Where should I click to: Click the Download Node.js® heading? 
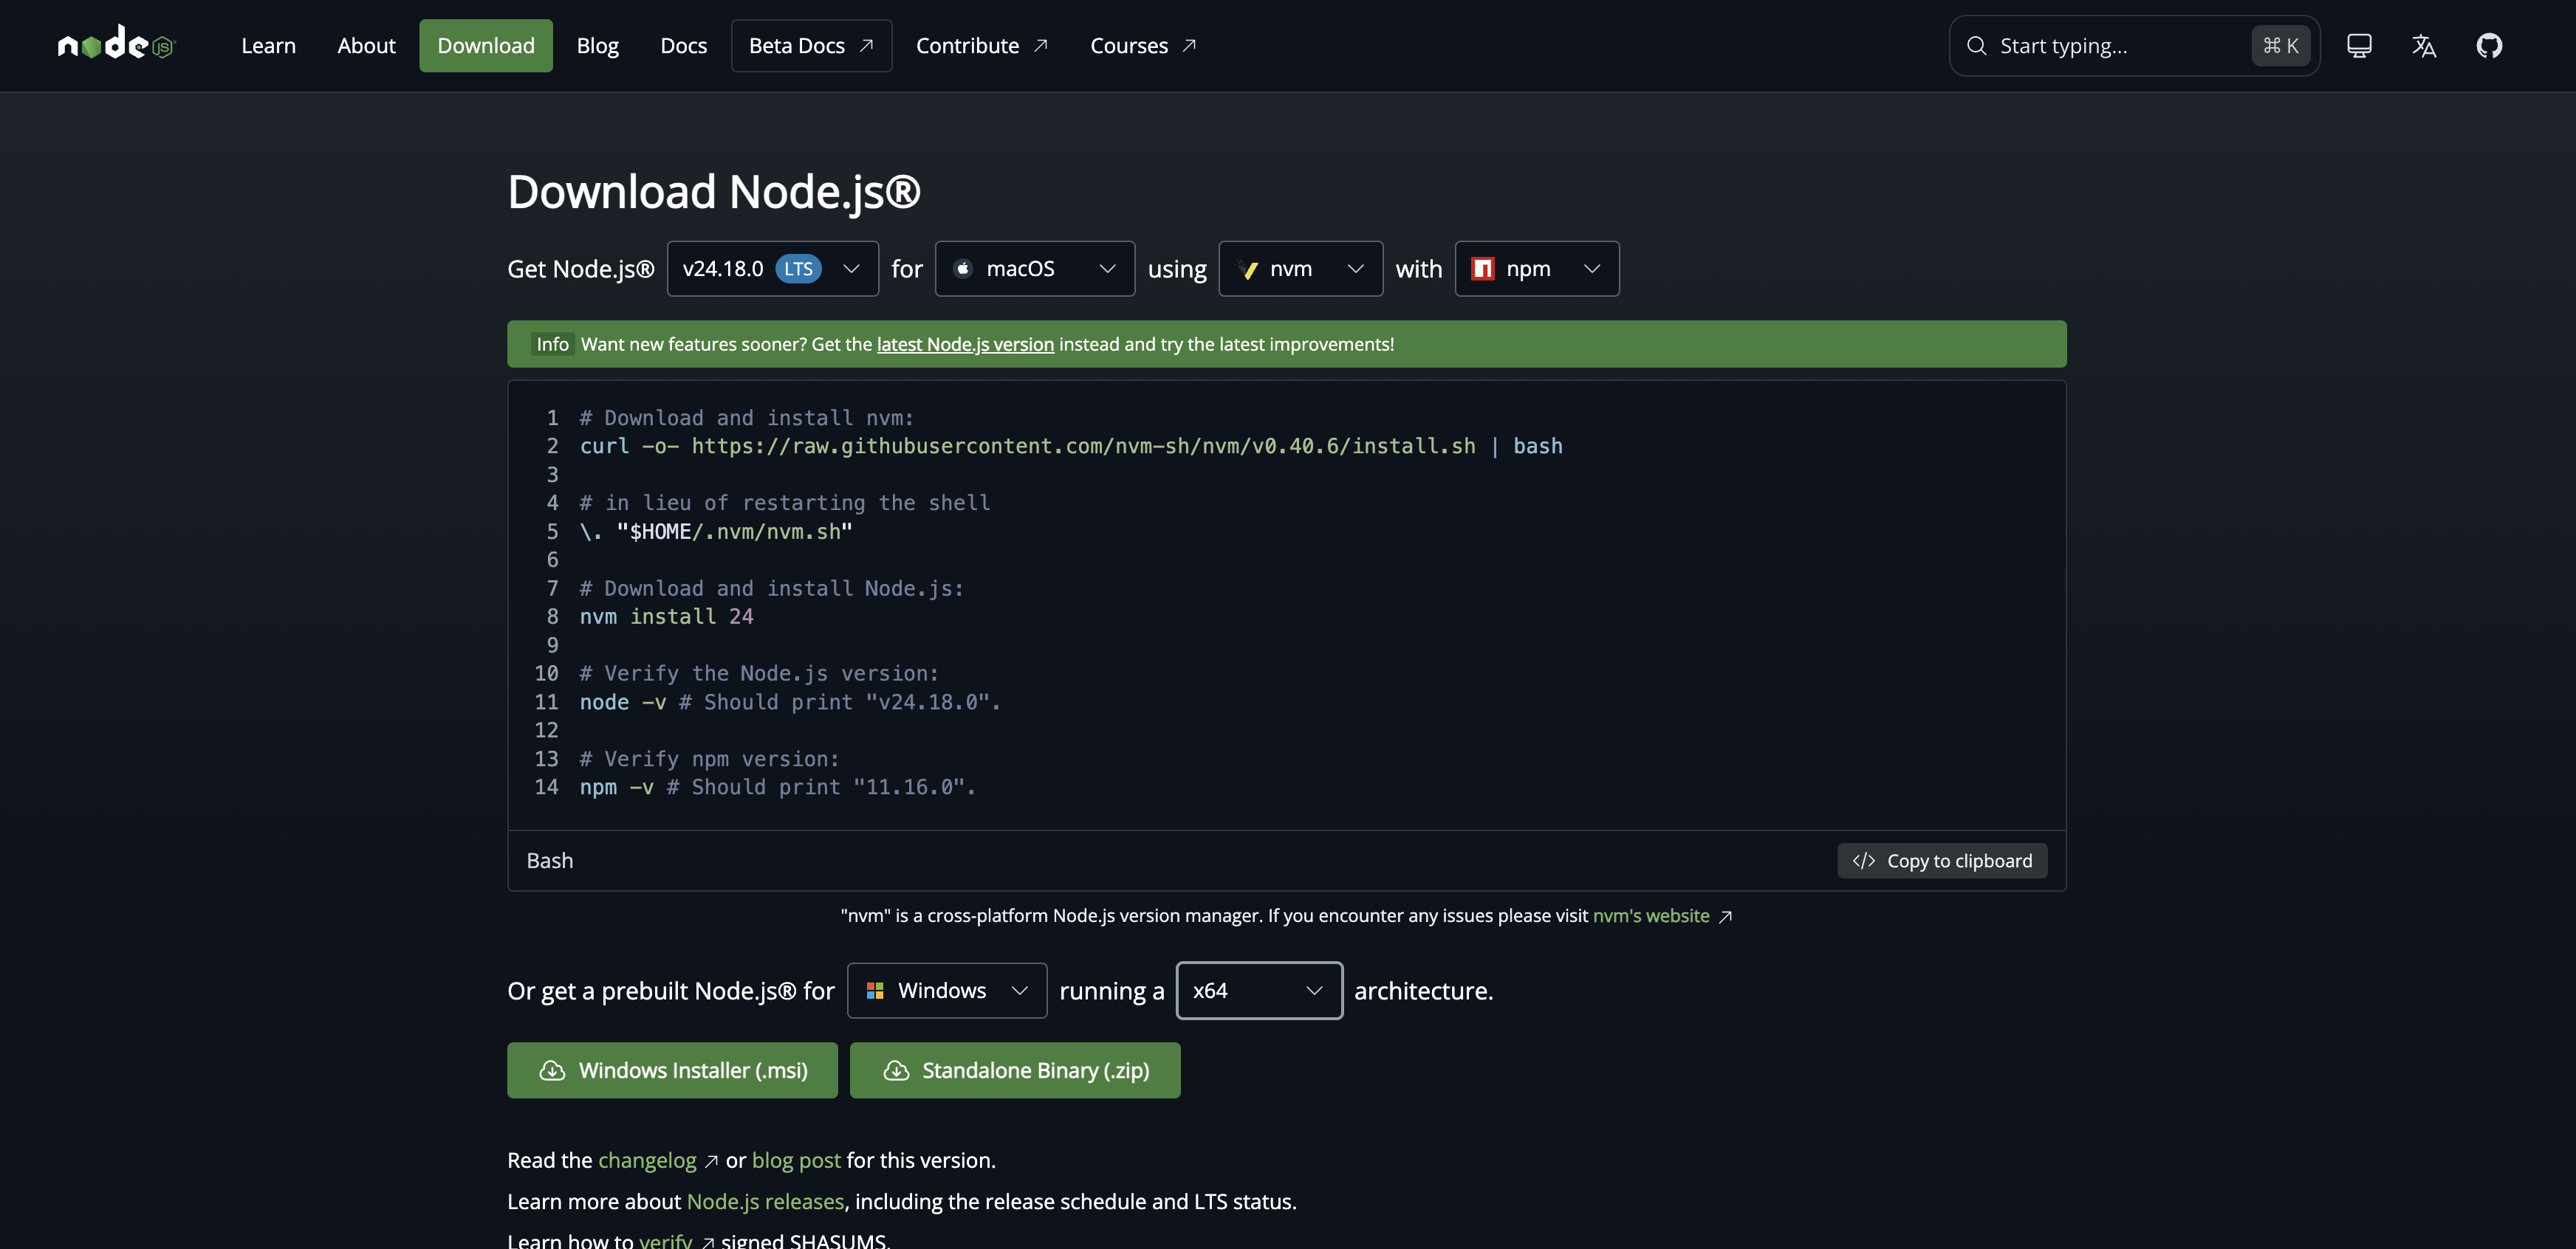[714, 191]
